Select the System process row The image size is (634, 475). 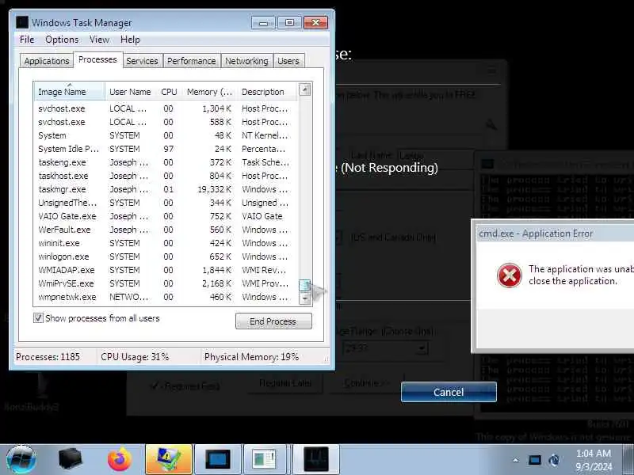pyautogui.click(x=166, y=135)
